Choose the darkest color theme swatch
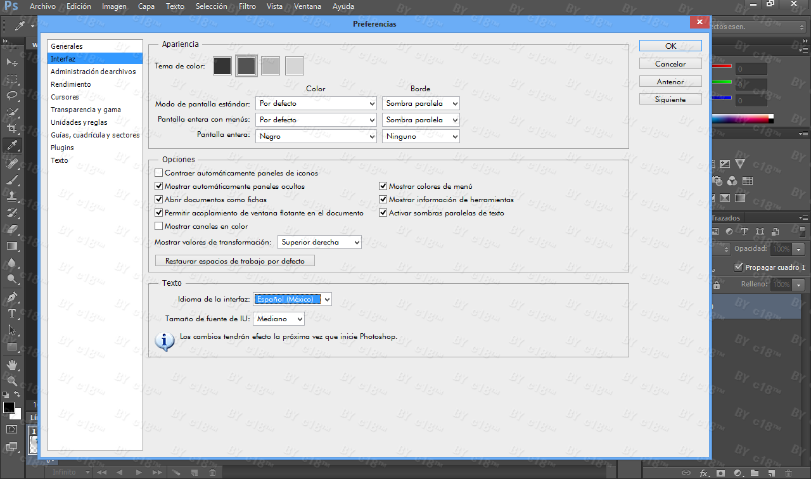This screenshot has width=811, height=479. (x=222, y=66)
